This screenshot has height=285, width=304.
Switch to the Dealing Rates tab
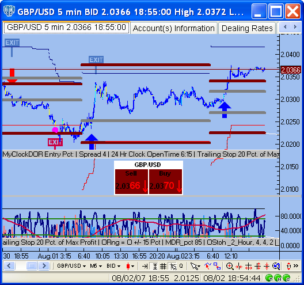click(x=247, y=28)
